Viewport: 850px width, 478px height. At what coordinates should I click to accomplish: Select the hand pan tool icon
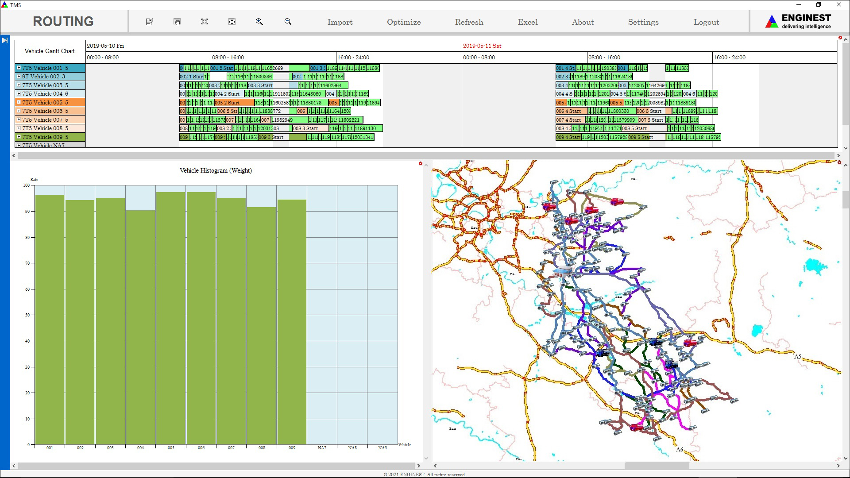[177, 22]
